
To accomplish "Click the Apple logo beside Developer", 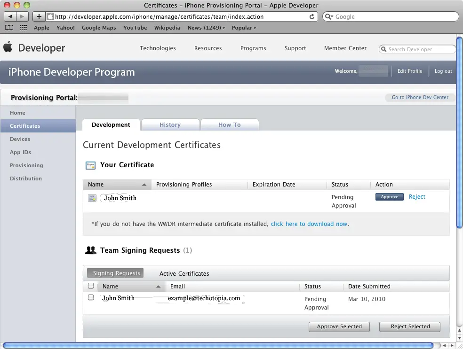I will (x=8, y=47).
